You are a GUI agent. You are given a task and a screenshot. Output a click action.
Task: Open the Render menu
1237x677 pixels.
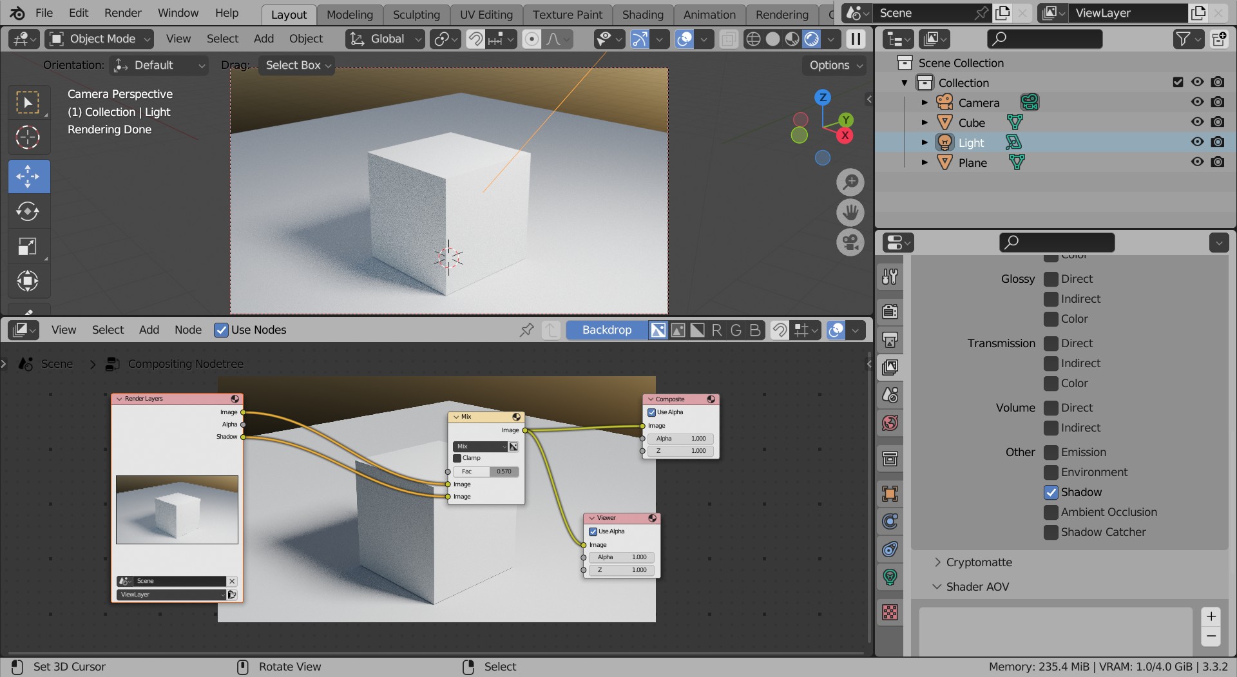tap(123, 13)
